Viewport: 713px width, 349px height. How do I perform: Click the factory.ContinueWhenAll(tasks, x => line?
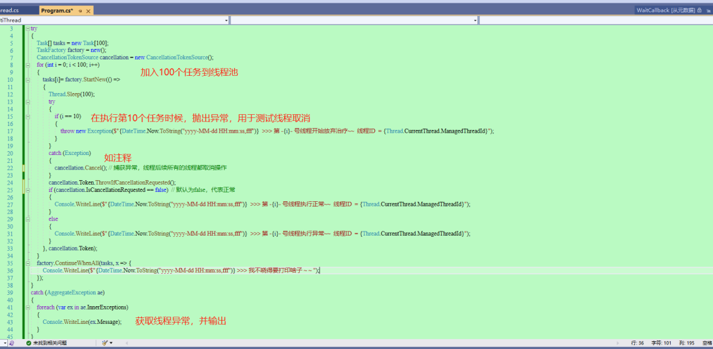(84, 263)
